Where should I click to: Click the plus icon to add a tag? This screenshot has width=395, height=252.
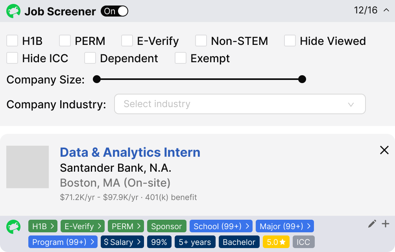[x=385, y=224]
